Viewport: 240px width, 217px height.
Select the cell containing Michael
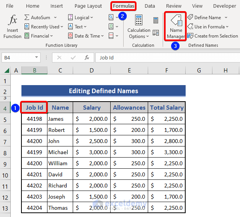[60, 152]
